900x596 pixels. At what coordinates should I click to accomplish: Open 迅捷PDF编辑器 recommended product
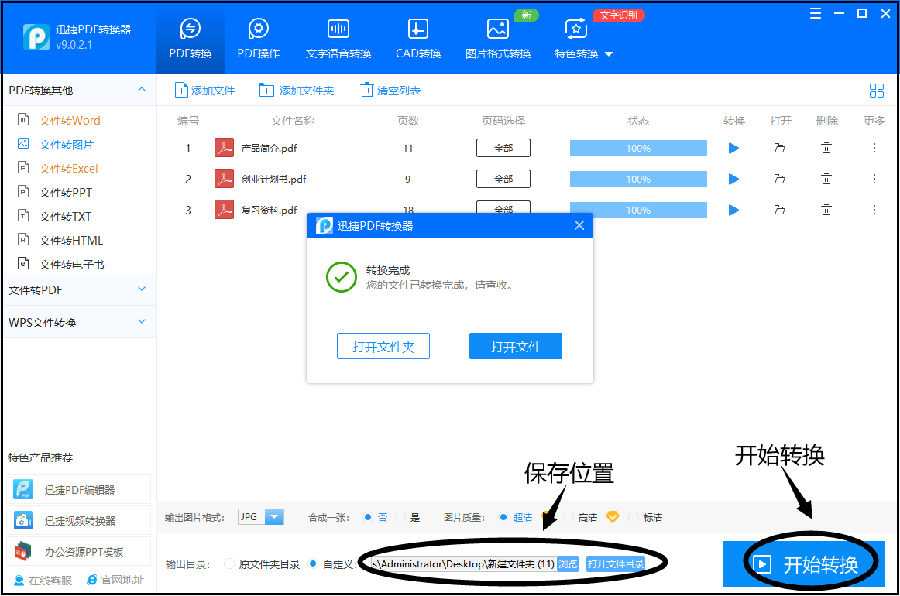tap(79, 489)
